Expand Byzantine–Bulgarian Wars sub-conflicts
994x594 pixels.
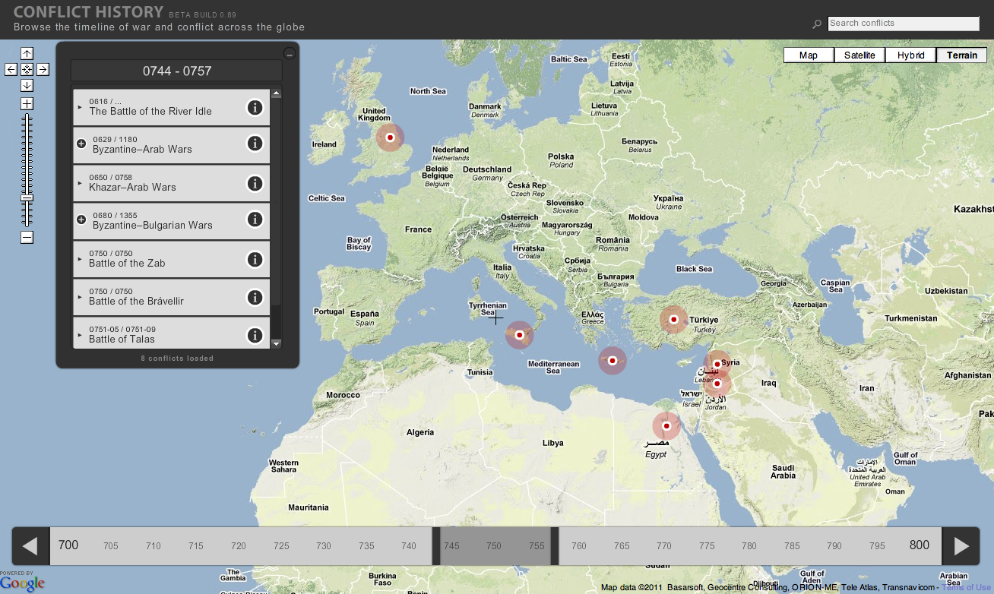[x=81, y=220]
